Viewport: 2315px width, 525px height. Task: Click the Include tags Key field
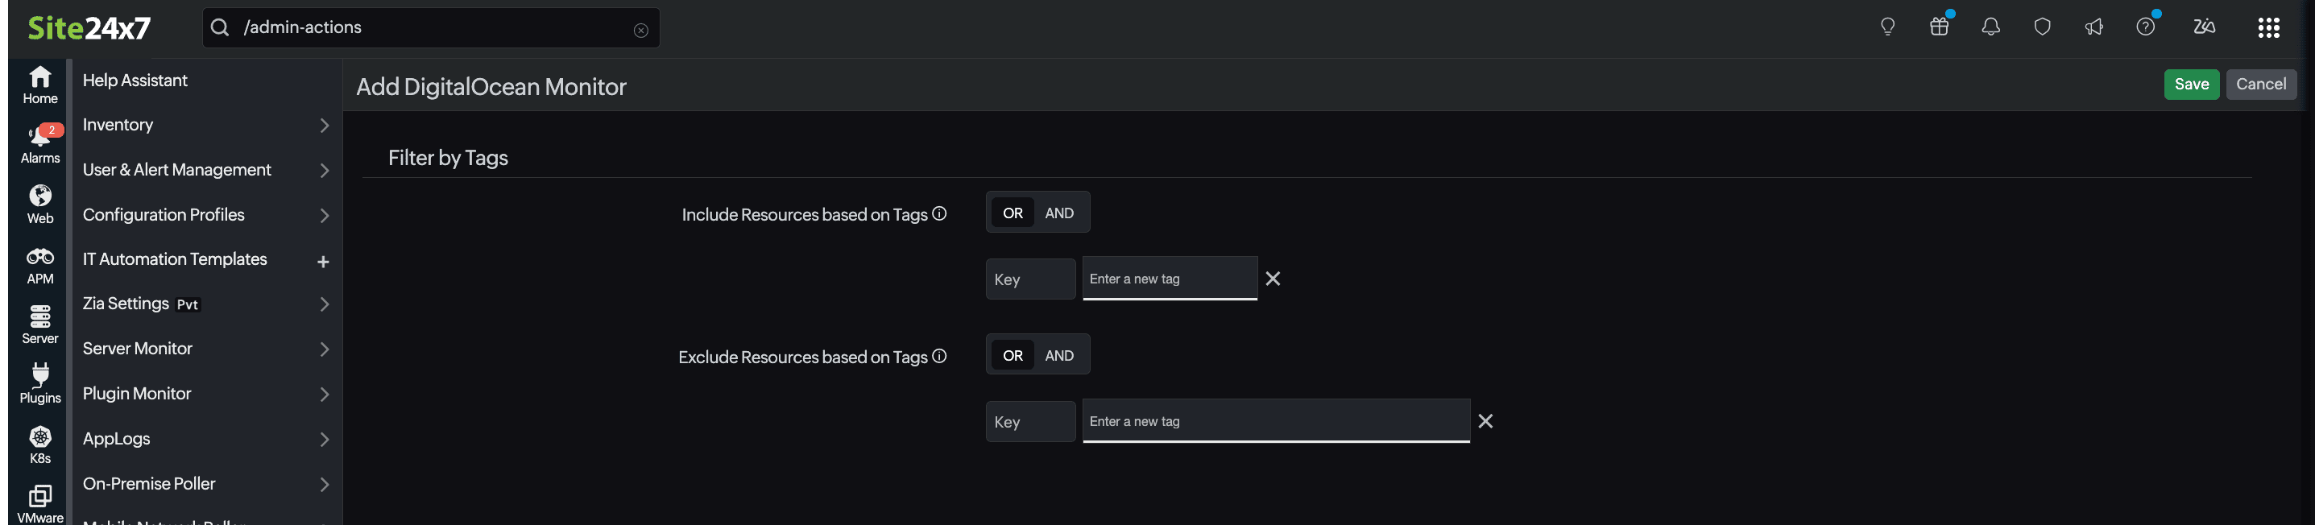tap(1030, 279)
